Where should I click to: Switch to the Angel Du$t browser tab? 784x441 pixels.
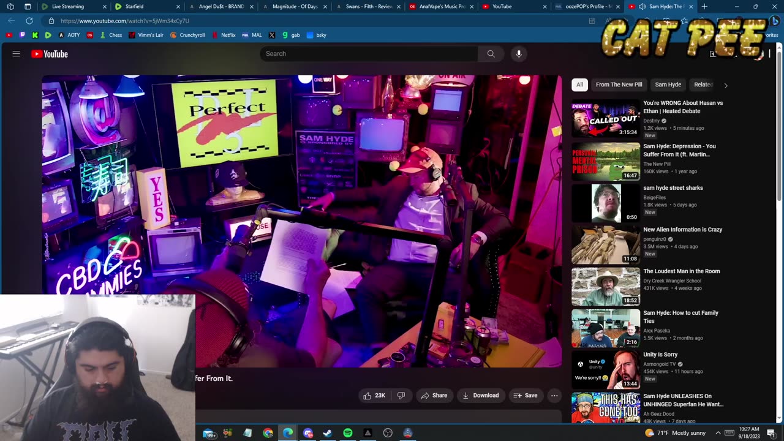221,7
